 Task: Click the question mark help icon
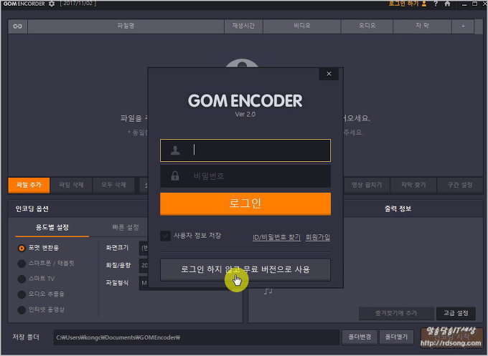coord(436,4)
